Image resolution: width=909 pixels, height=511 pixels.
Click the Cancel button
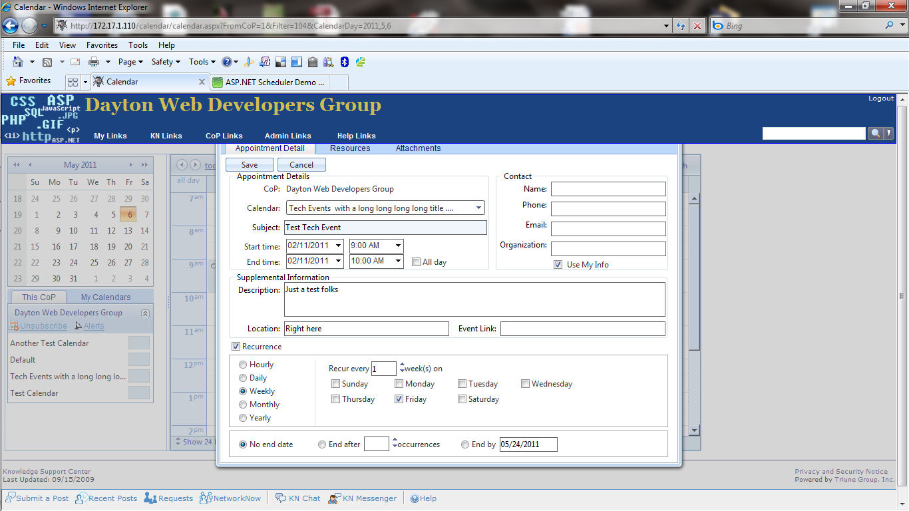click(x=301, y=165)
